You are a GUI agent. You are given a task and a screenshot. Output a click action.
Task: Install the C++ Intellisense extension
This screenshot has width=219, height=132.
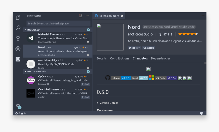click(x=86, y=97)
